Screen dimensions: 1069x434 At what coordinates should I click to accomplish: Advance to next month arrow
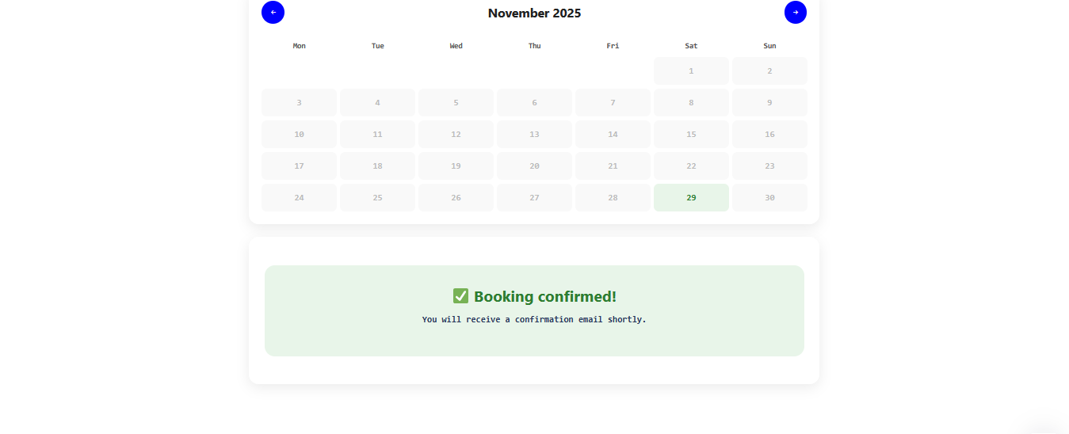coord(795,13)
